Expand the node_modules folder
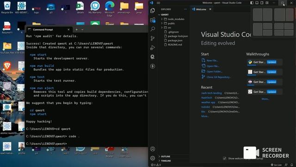 174,19
